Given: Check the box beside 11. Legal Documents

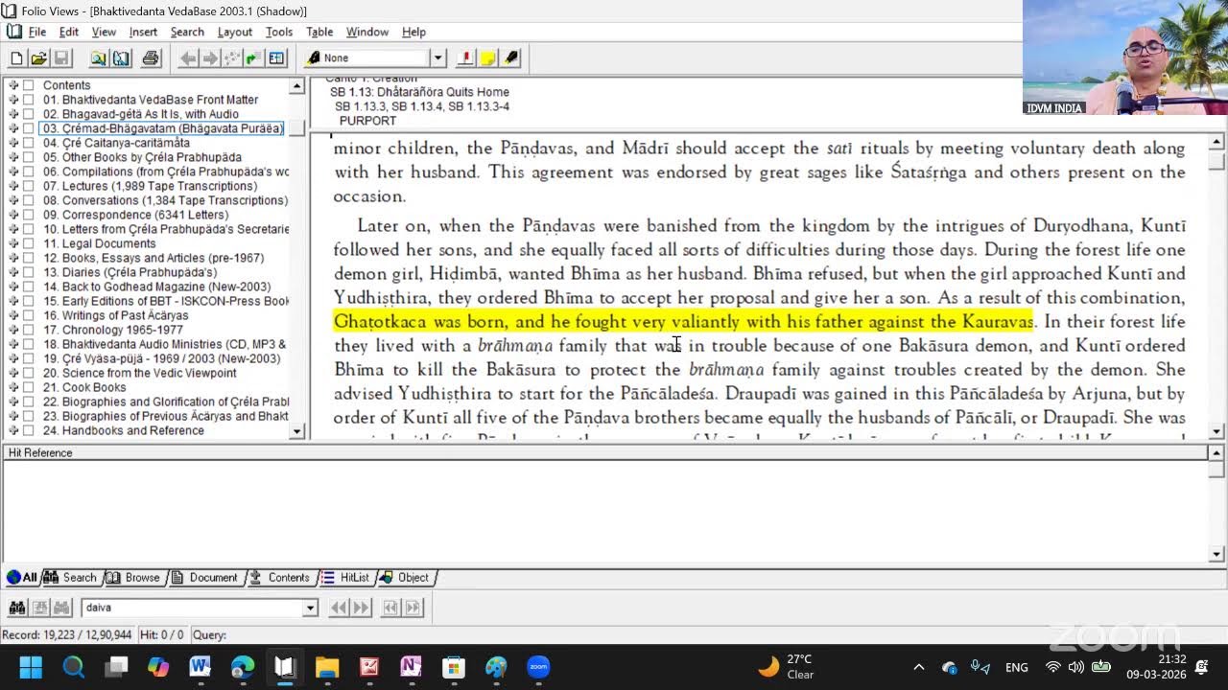Looking at the screenshot, I should pos(28,243).
